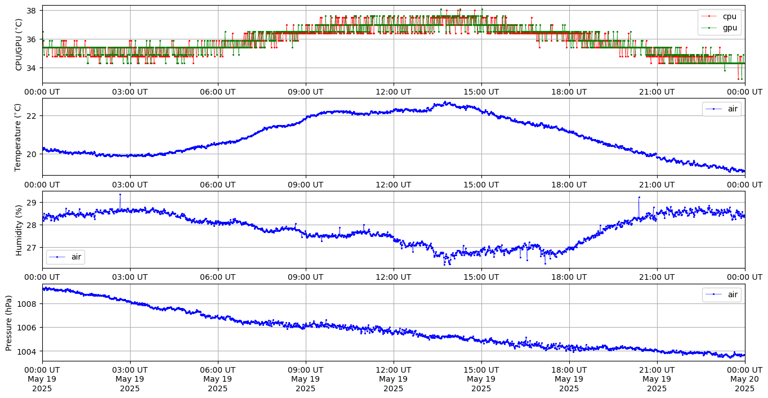Click the 00:00 UT May 20 2025 tick label
The width and height of the screenshot is (768, 398).
coord(744,379)
